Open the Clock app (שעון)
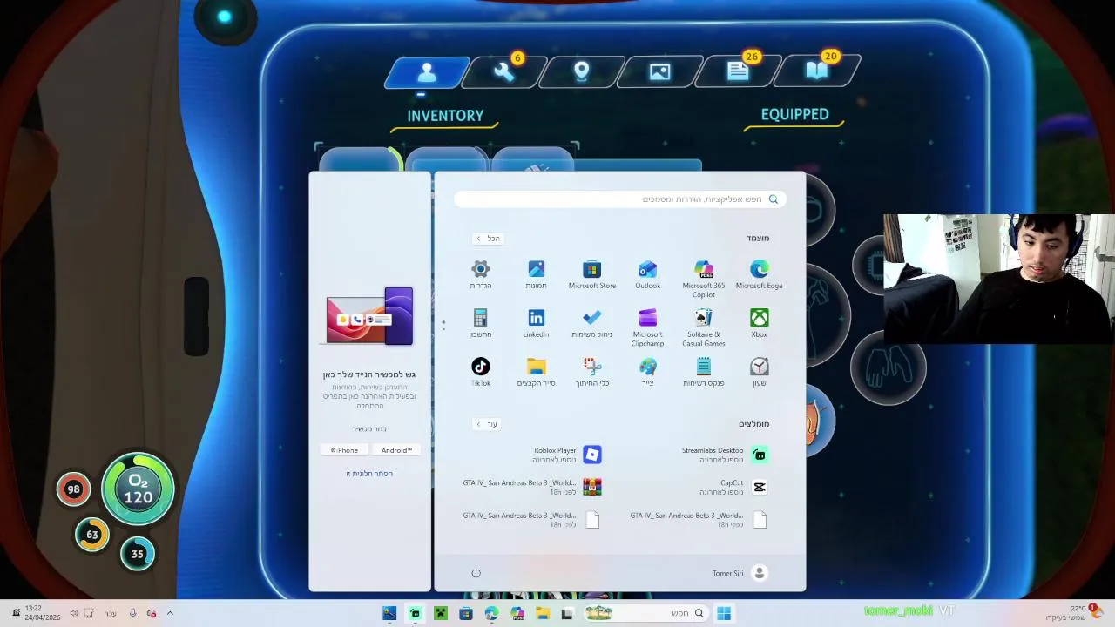Screen dimensions: 1115x627 click(760, 373)
